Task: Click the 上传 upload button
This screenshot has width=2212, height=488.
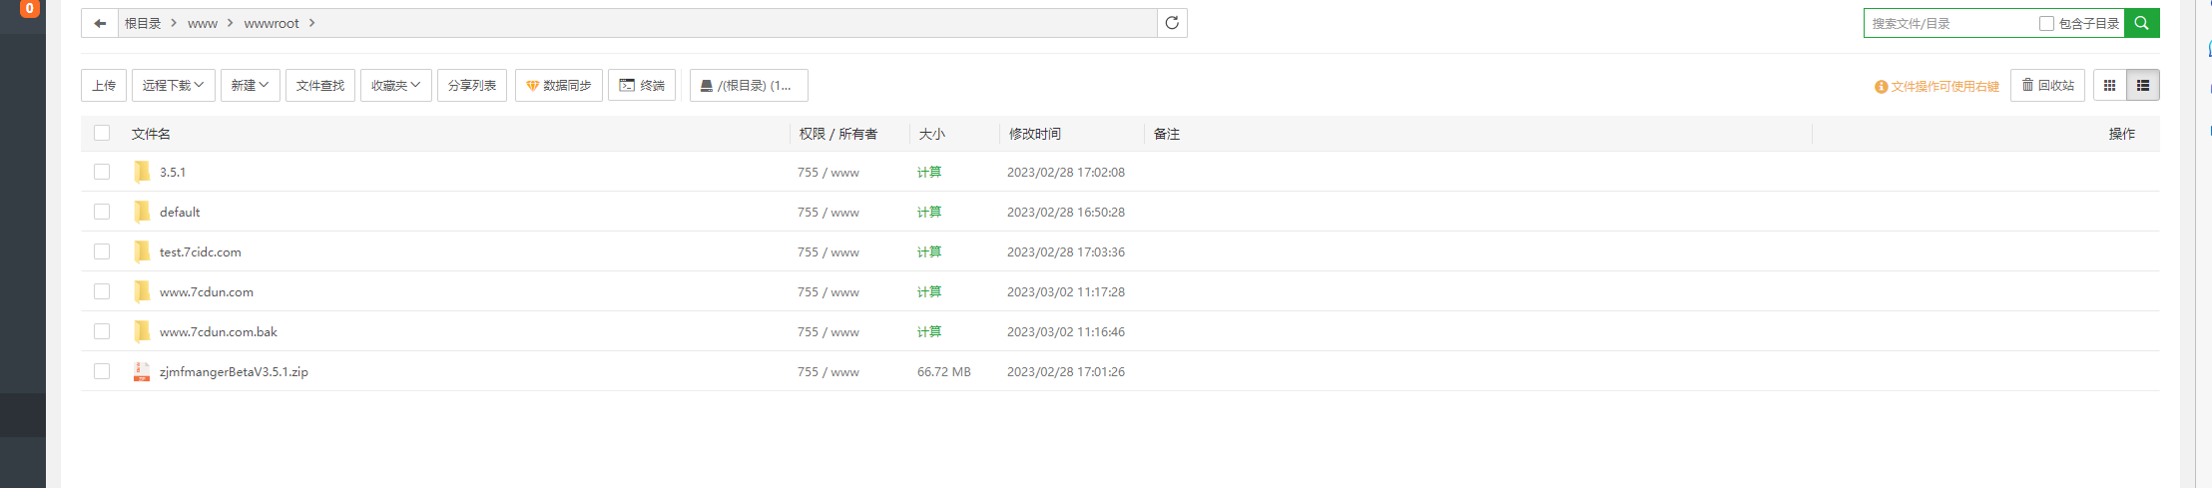Action: click(104, 86)
